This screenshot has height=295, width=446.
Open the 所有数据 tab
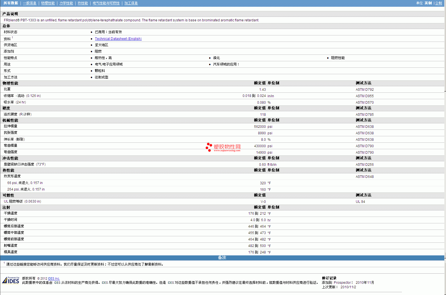pos(11,3)
